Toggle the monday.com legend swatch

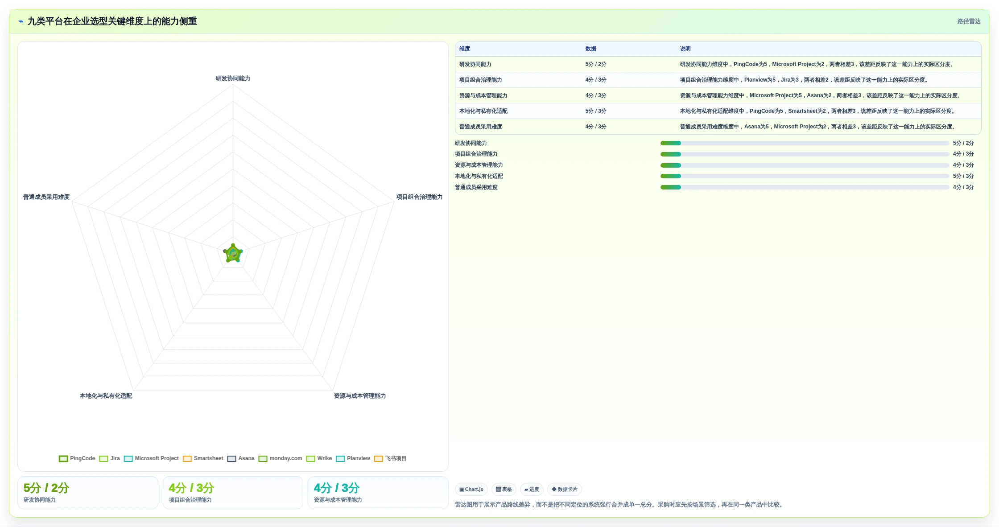click(263, 458)
